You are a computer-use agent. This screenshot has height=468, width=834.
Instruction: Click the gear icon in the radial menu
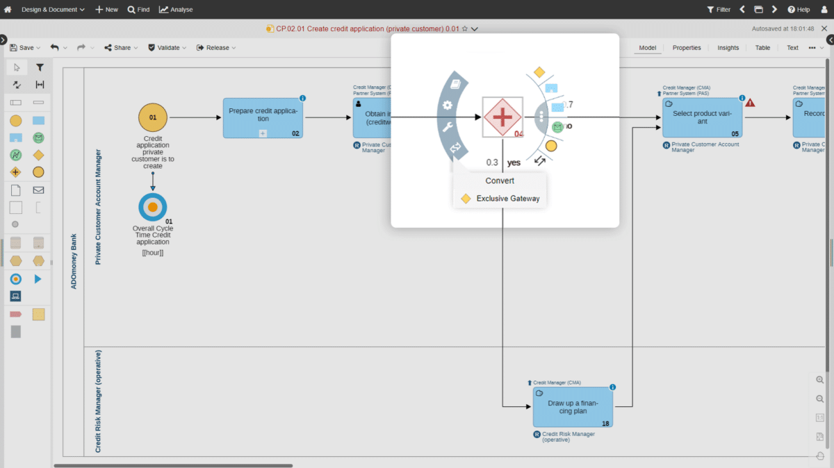448,106
